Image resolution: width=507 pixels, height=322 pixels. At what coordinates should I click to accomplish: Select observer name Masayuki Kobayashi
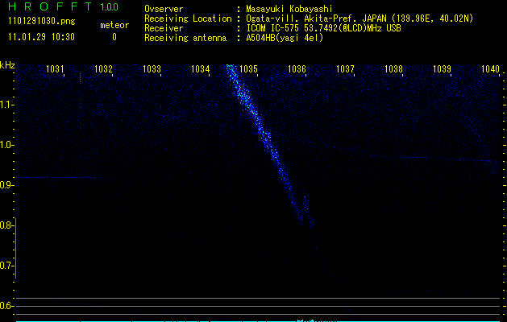tap(289, 9)
